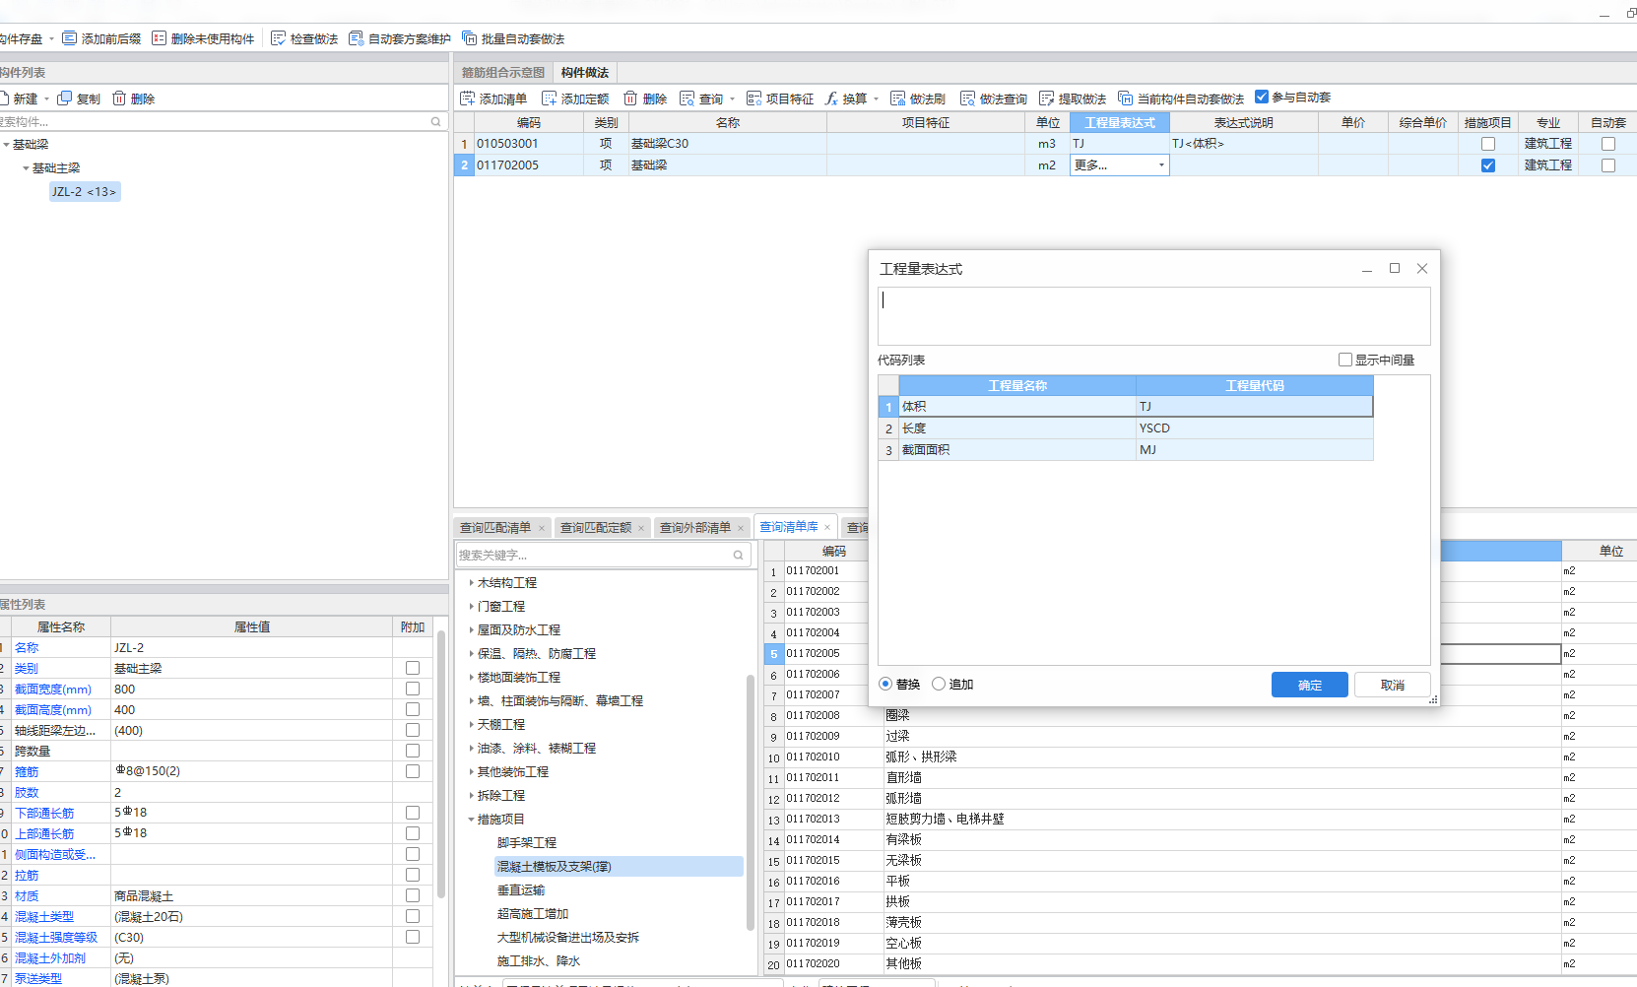Click the 项目特征 icon

coord(754,99)
